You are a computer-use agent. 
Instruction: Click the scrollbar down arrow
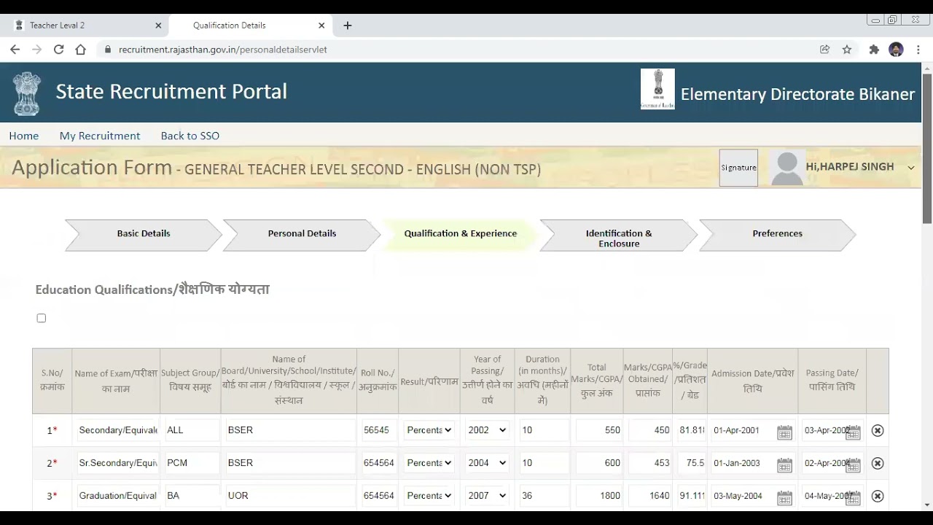pos(927,504)
